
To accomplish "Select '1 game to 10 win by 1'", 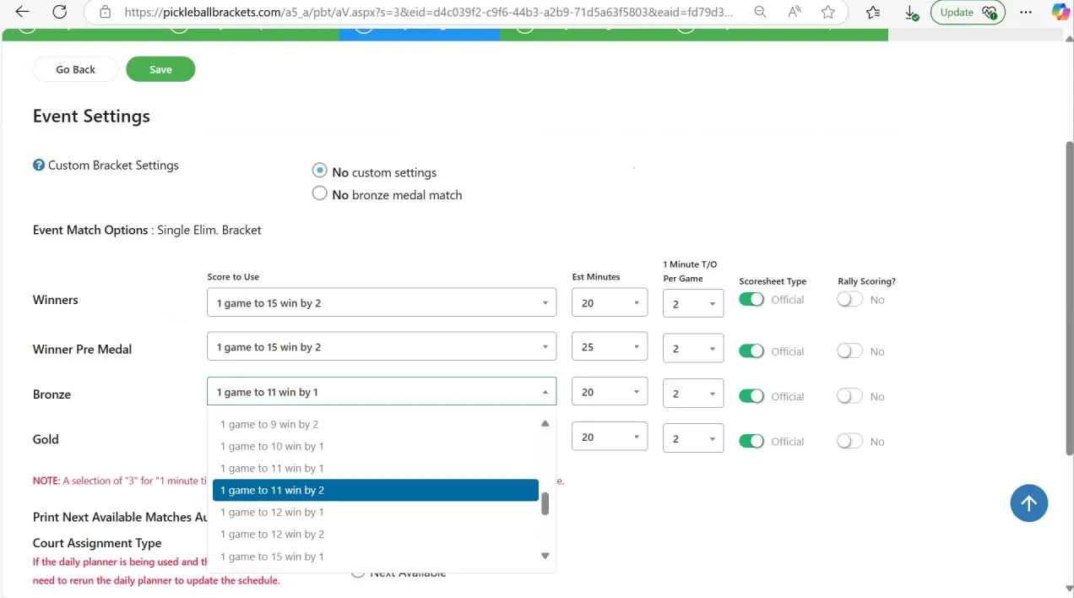I will [x=375, y=446].
